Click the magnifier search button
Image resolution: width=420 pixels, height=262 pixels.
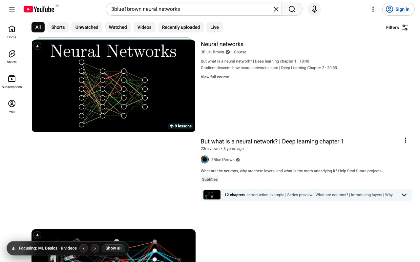tap(292, 9)
